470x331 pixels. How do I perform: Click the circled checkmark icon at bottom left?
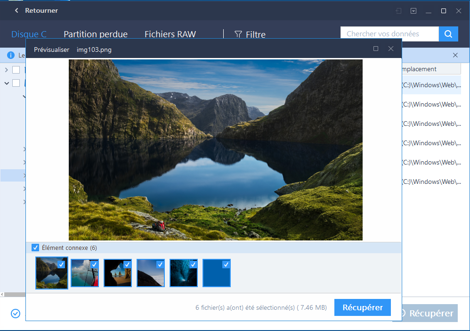[16, 314]
